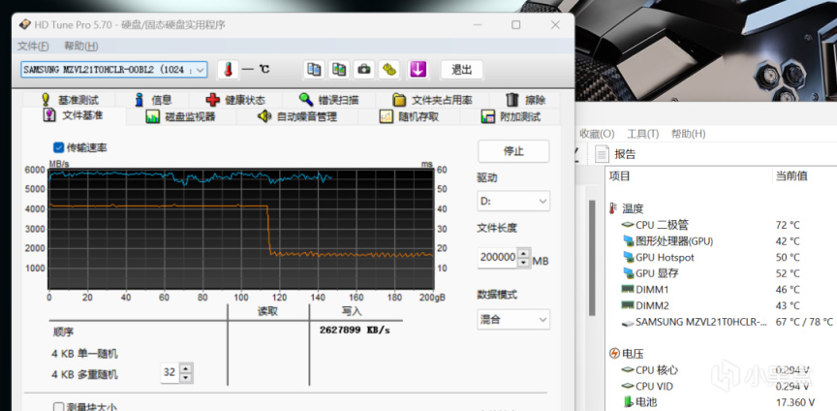This screenshot has width=837, height=411.
Task: Click the 读取 column heading
Action: [x=268, y=311]
